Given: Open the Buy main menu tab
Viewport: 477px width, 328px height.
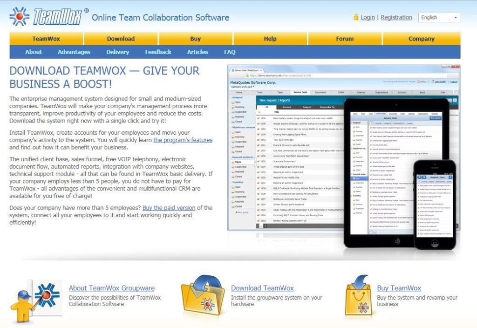Looking at the screenshot, I should 195,39.
